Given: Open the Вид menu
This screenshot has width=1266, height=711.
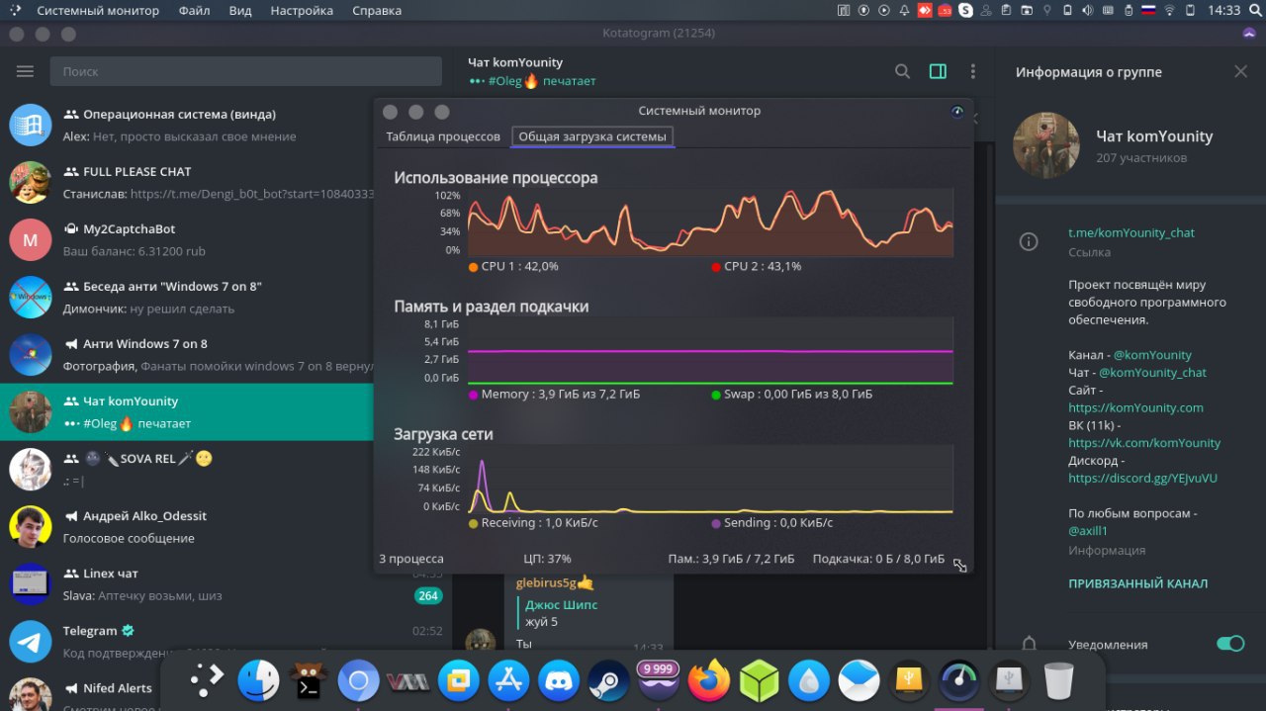Looking at the screenshot, I should pyautogui.click(x=240, y=11).
